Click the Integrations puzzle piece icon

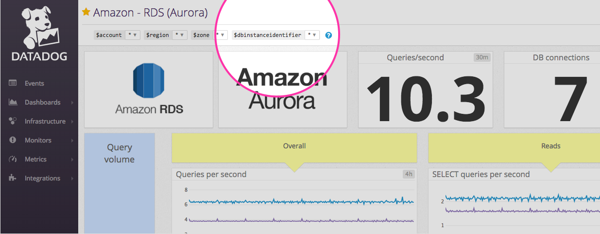(x=13, y=178)
